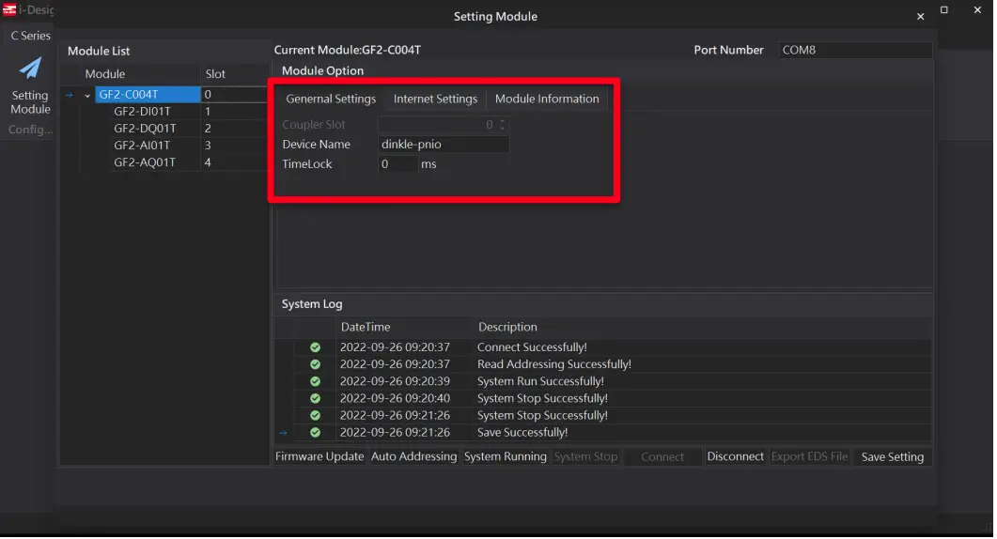Screen dimensions: 997x539
Task: Select the GF2-AQ01T module
Action: (x=144, y=162)
